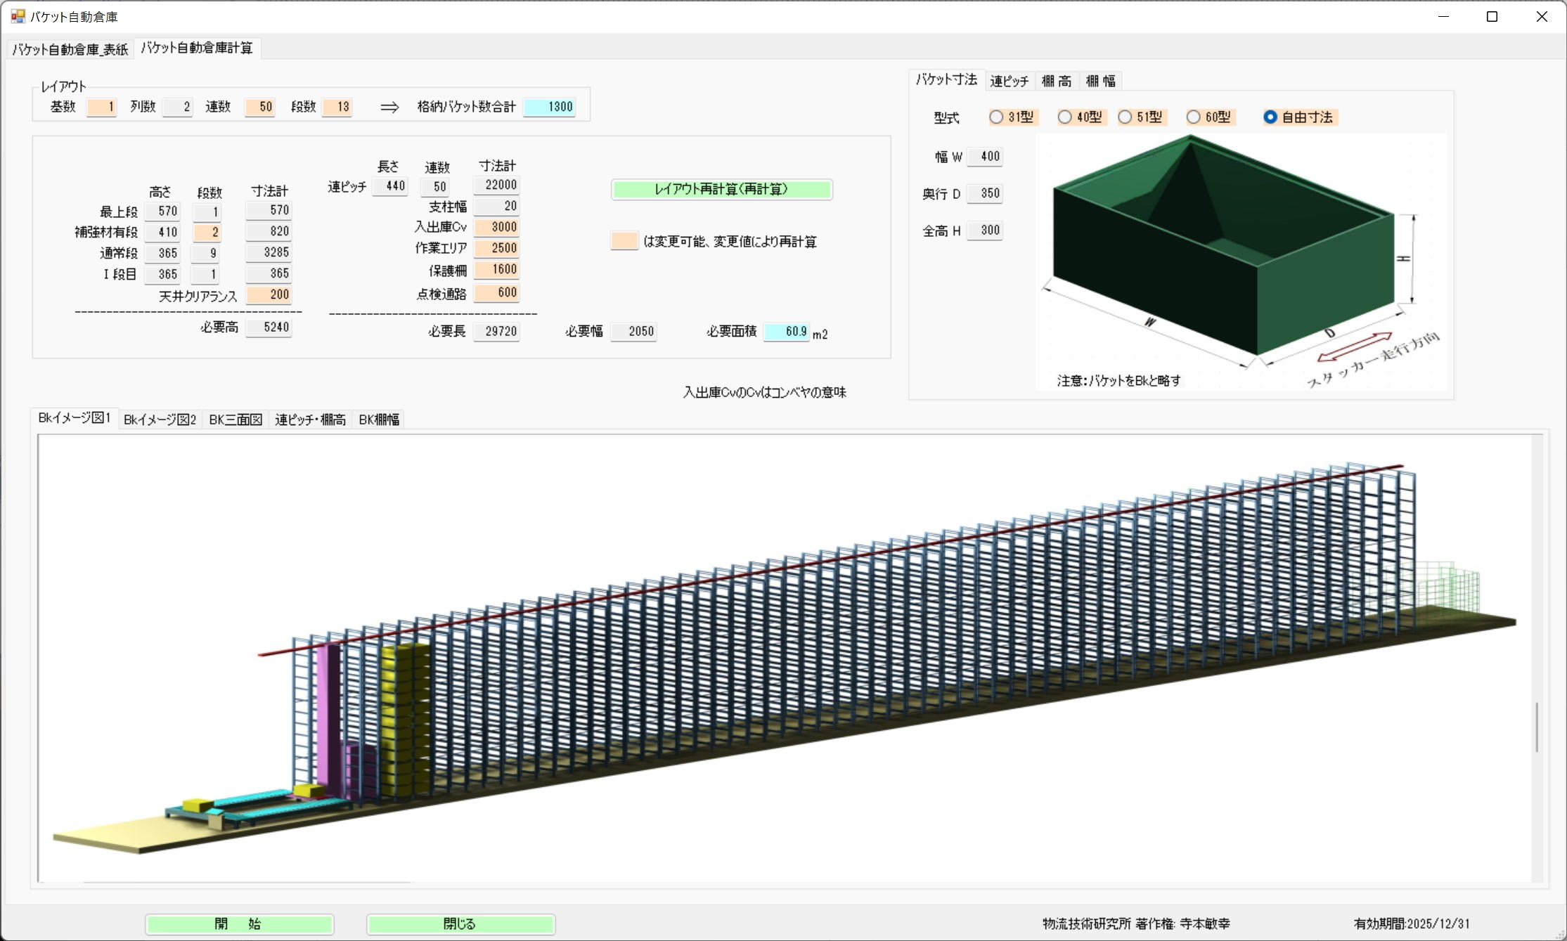Click the 開始 start button

[x=239, y=923]
